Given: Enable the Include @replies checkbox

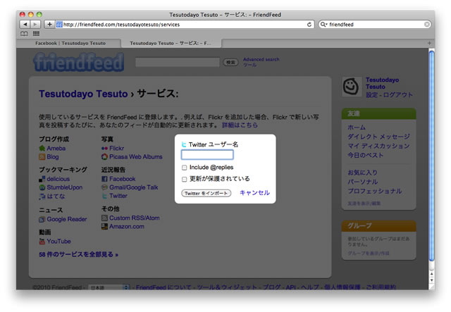Looking at the screenshot, I should click(x=185, y=168).
